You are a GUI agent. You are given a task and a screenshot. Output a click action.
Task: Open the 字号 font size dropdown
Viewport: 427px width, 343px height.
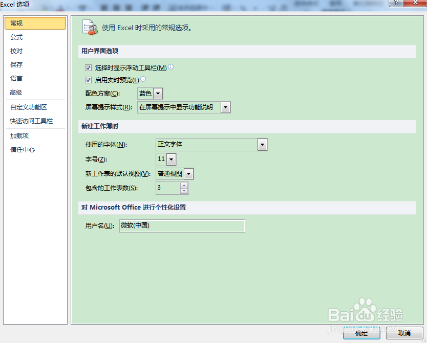tap(172, 159)
